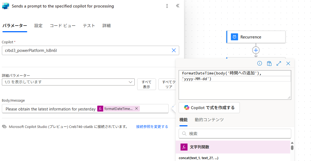This screenshot has height=161, width=312.
Task: Expand the 詳細パラメーター dropdown
Action: point(68,82)
